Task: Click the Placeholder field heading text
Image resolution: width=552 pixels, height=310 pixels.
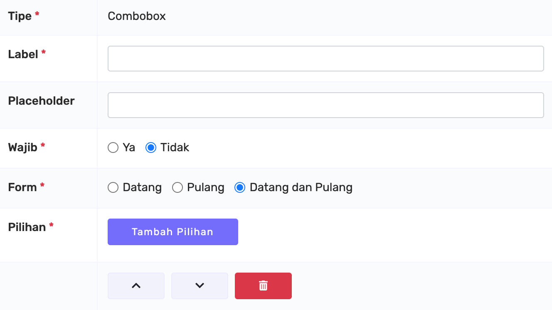Action: click(x=42, y=101)
